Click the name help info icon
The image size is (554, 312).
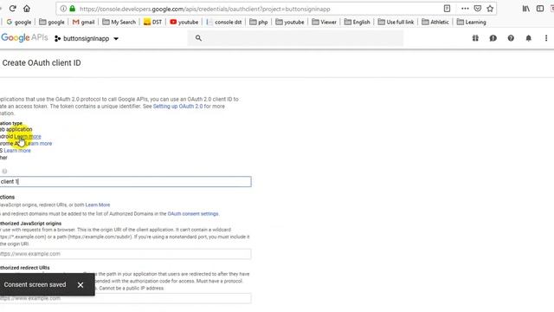pyautogui.click(x=4, y=172)
